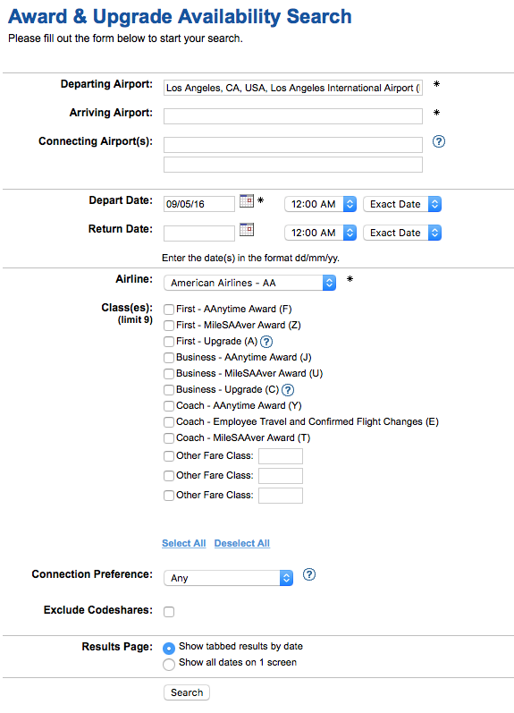The image size is (514, 713).
Task: Open the depart time 12:00 AM dropdown
Action: pyautogui.click(x=320, y=204)
